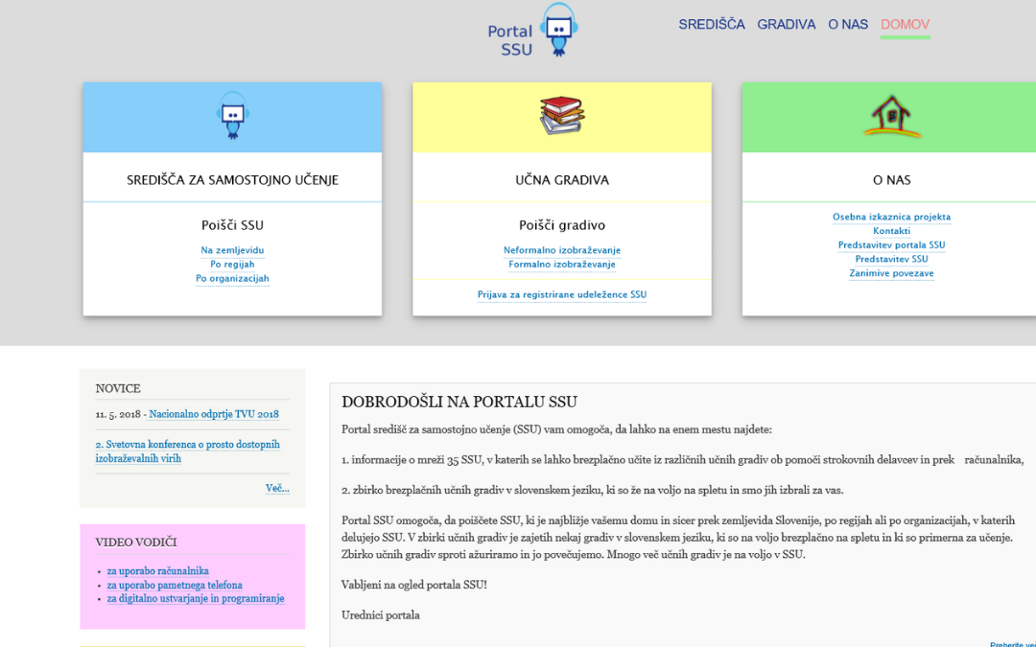
Task: Open the Na zemljevidu link
Action: tap(232, 250)
